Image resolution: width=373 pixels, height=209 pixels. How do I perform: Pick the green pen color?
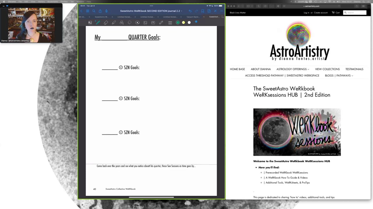[177, 23]
